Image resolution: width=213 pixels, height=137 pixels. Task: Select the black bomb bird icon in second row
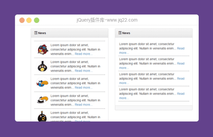pos(42,66)
